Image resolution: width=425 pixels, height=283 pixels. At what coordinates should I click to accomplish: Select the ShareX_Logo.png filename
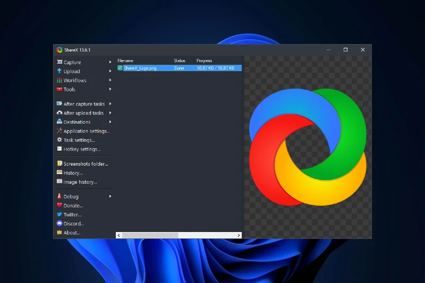(x=140, y=68)
